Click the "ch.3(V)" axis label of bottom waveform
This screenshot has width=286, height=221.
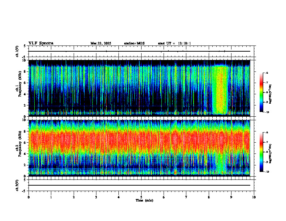pos(17,185)
